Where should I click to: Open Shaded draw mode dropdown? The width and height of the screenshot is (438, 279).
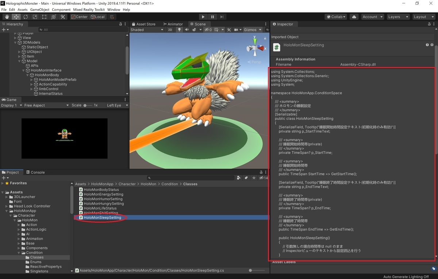click(147, 30)
